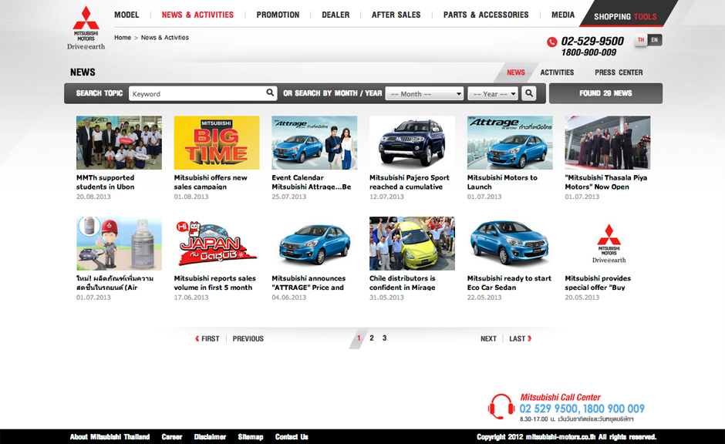Open the MODEL menu
This screenshot has width=725, height=444.
[126, 15]
